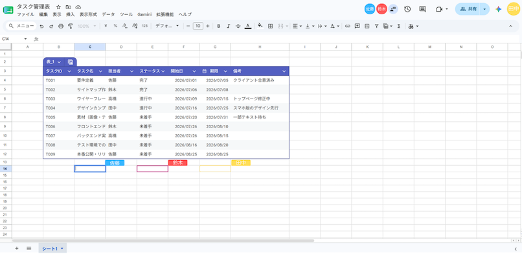Decrease decimal places
This screenshot has width=522, height=261.
(125, 26)
